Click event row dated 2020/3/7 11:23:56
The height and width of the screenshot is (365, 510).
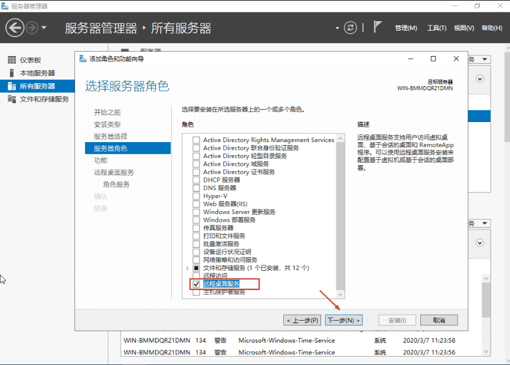301,353
